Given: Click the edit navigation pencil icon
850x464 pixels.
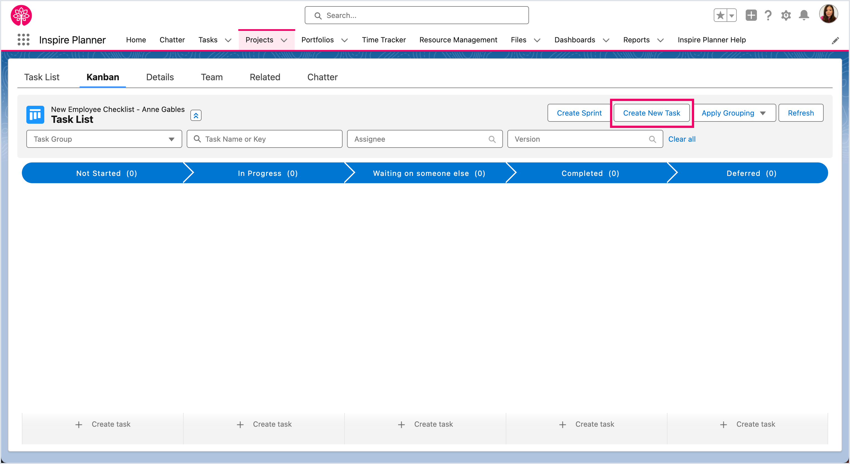Looking at the screenshot, I should pyautogui.click(x=835, y=41).
